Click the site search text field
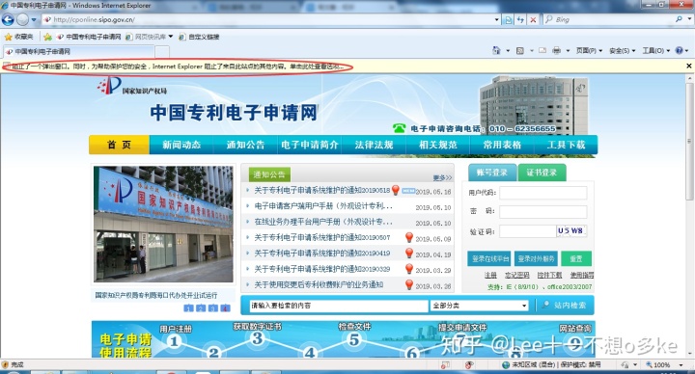 (339, 306)
